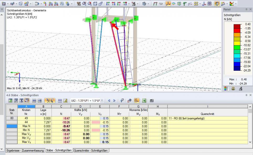Pin the 4.6 Stäbe table window
The height and width of the screenshot is (155, 253).
pos(246,95)
